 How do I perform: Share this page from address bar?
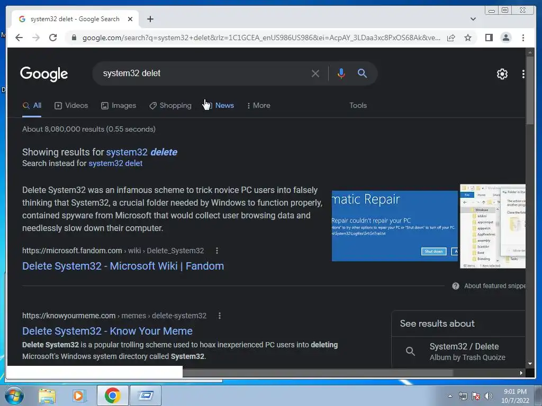coord(451,38)
